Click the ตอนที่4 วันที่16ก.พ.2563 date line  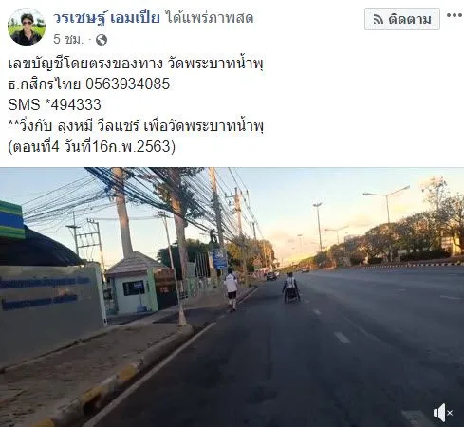tap(92, 147)
